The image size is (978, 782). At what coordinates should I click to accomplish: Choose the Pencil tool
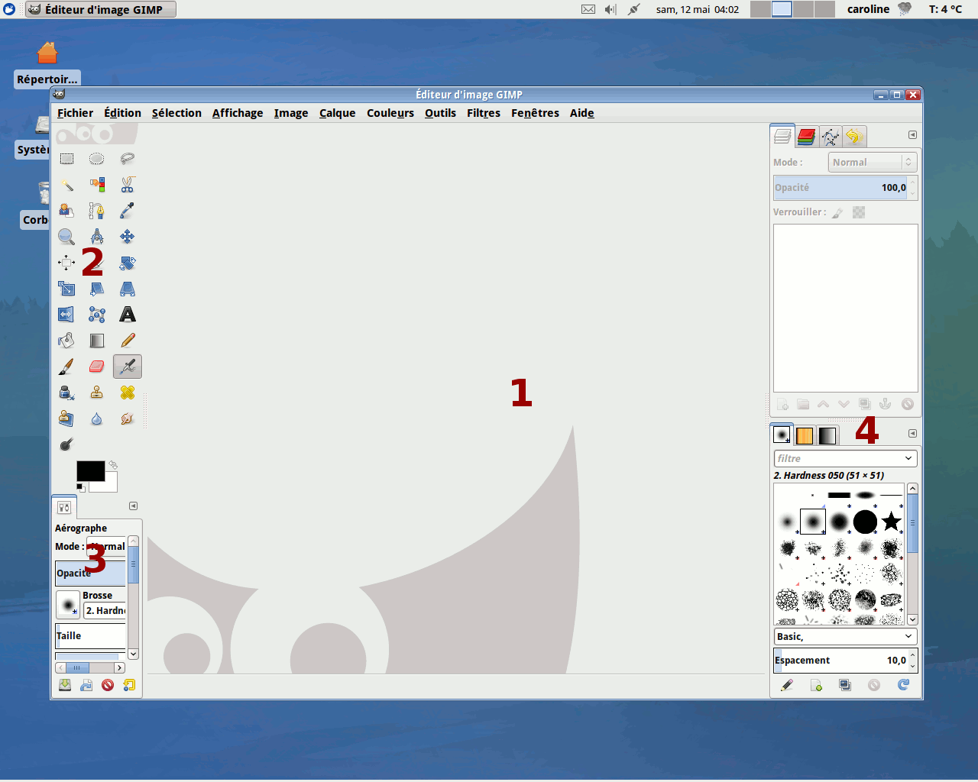(128, 341)
